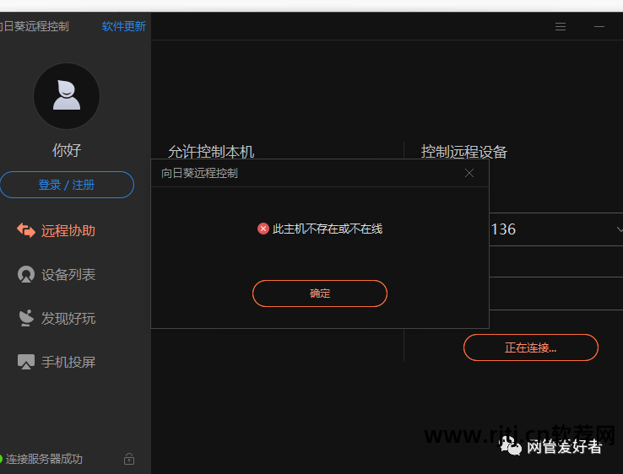Viewport: 623px width, 474px height.
Task: Open the 手机投屏 menu item
Action: click(x=56, y=362)
